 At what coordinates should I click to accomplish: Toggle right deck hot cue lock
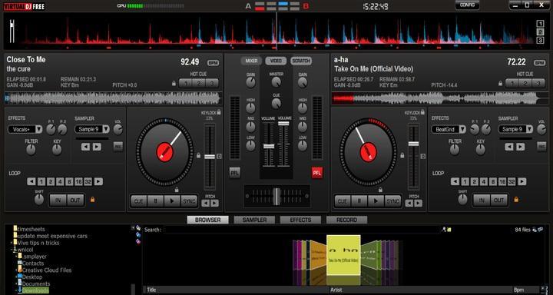pos(501,84)
